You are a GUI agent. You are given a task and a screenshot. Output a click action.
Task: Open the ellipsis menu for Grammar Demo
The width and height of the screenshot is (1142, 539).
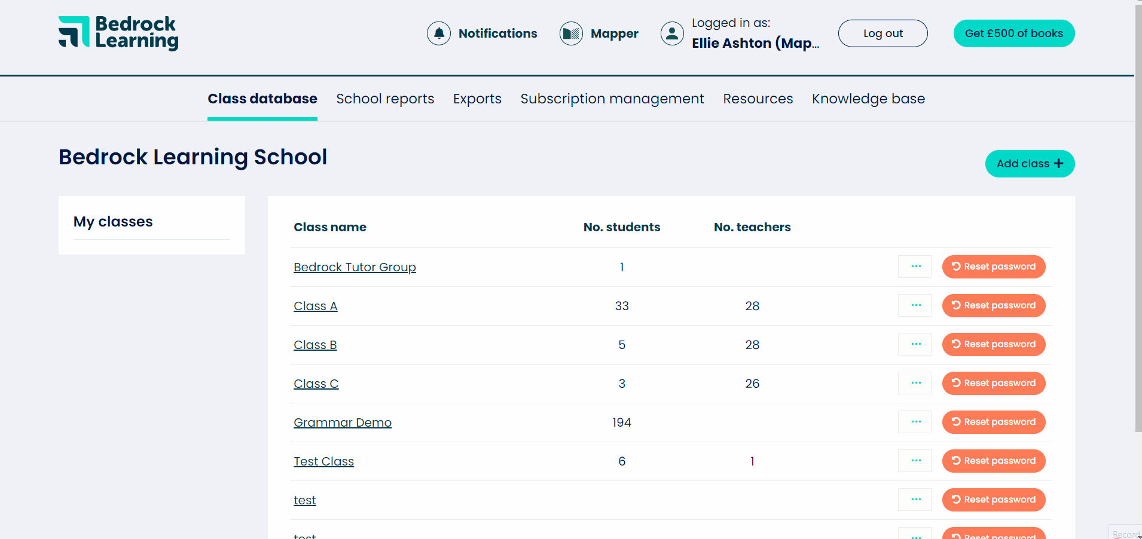pyautogui.click(x=915, y=421)
